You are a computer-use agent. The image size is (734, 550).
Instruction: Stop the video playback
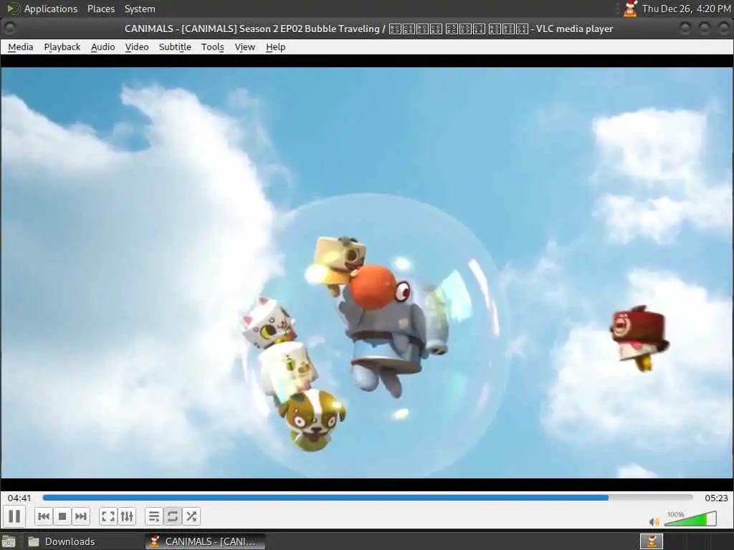click(62, 516)
